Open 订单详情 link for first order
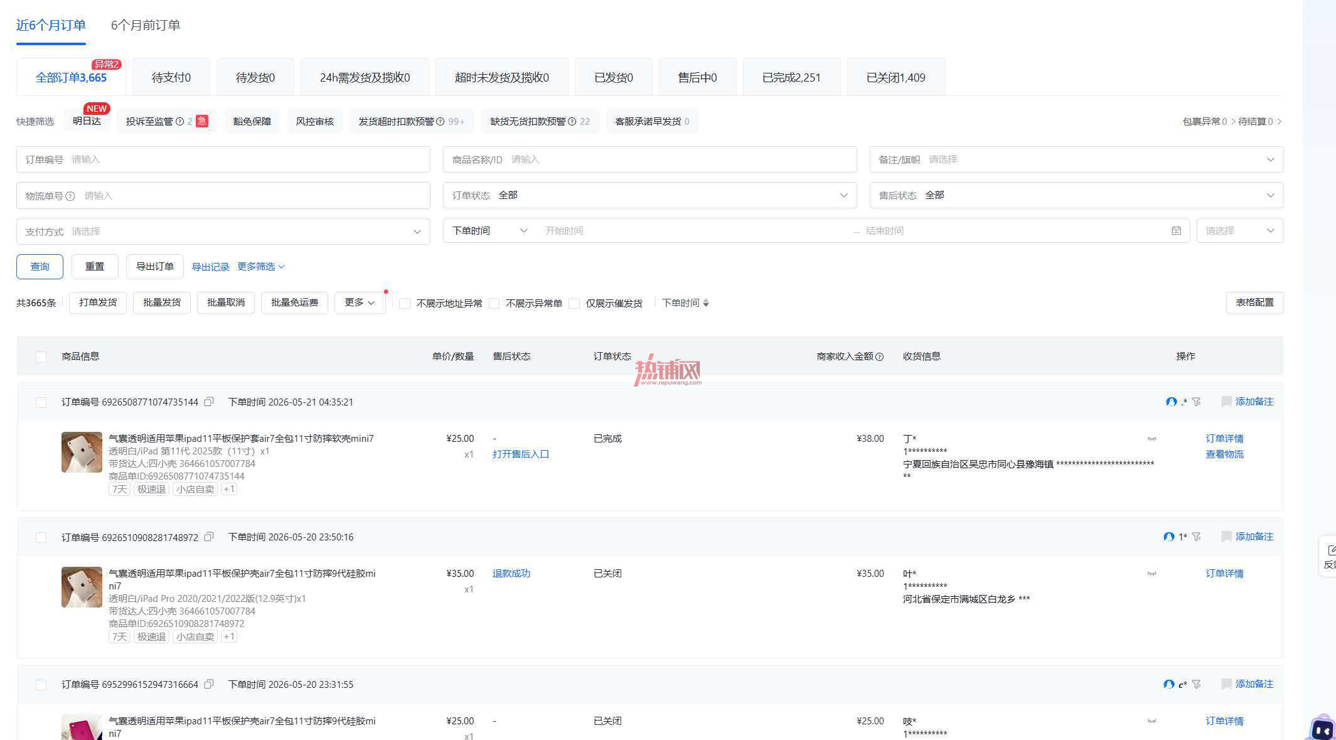The height and width of the screenshot is (740, 1336). 1224,439
